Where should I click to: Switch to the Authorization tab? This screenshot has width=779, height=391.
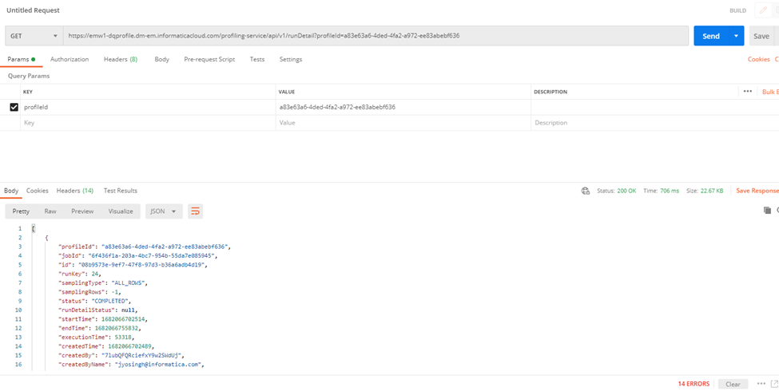point(70,59)
